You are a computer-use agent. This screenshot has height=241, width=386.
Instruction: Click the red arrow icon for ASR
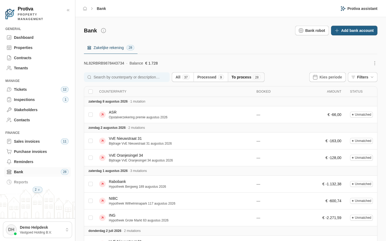(x=102, y=115)
